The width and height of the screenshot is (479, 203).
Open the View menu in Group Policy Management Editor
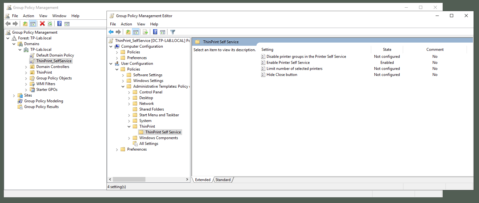pyautogui.click(x=141, y=24)
